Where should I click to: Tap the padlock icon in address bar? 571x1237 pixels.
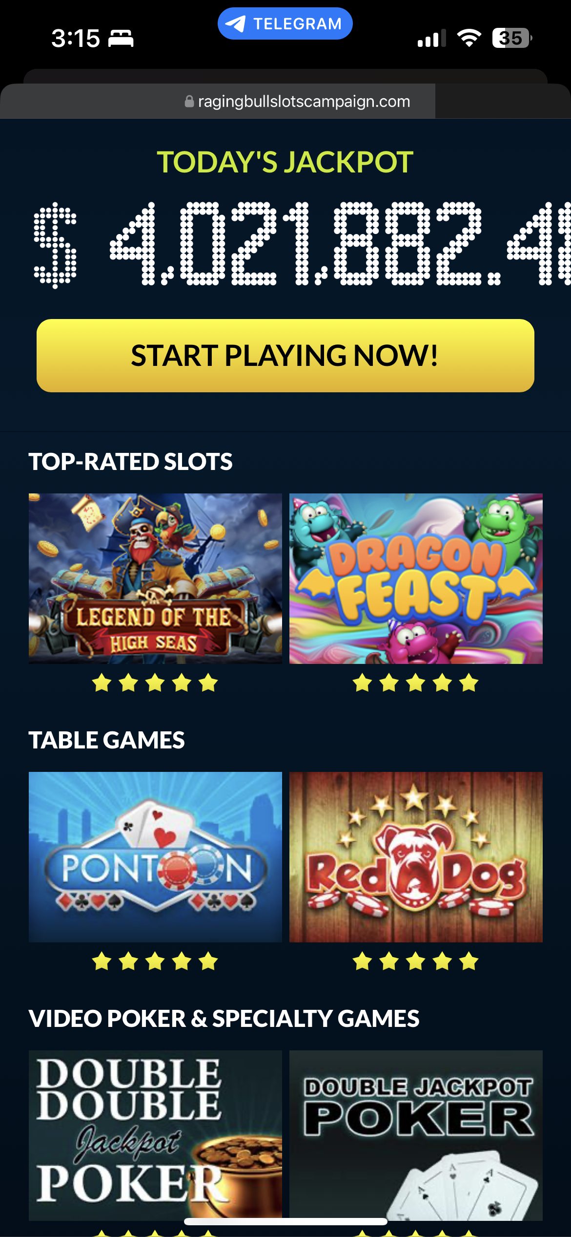tap(189, 101)
